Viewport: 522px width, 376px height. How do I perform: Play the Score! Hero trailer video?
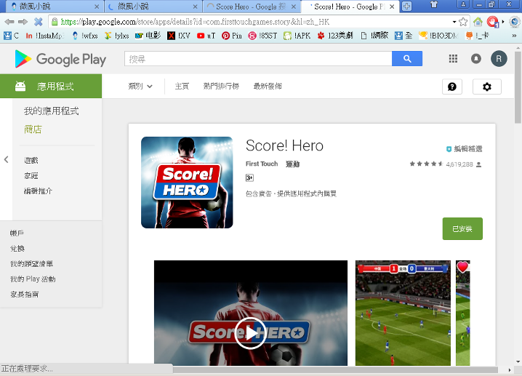[x=250, y=333]
